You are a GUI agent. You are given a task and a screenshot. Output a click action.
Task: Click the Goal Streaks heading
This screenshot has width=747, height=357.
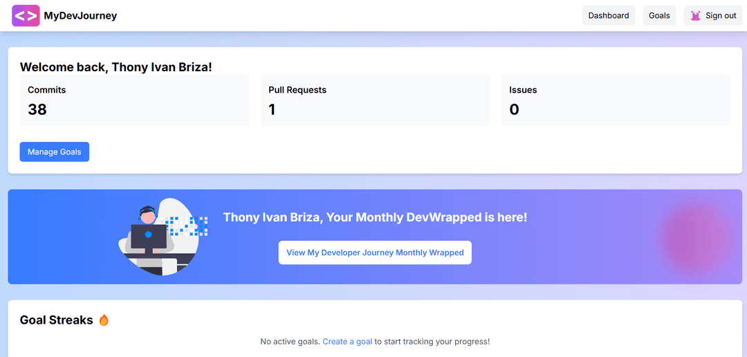[x=56, y=320]
